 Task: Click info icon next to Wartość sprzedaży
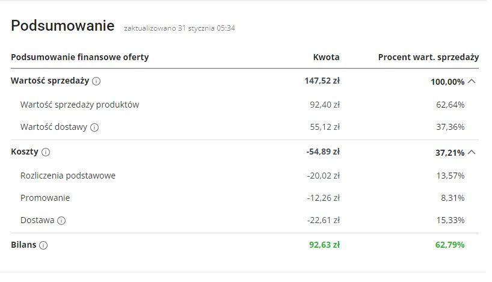(96, 81)
